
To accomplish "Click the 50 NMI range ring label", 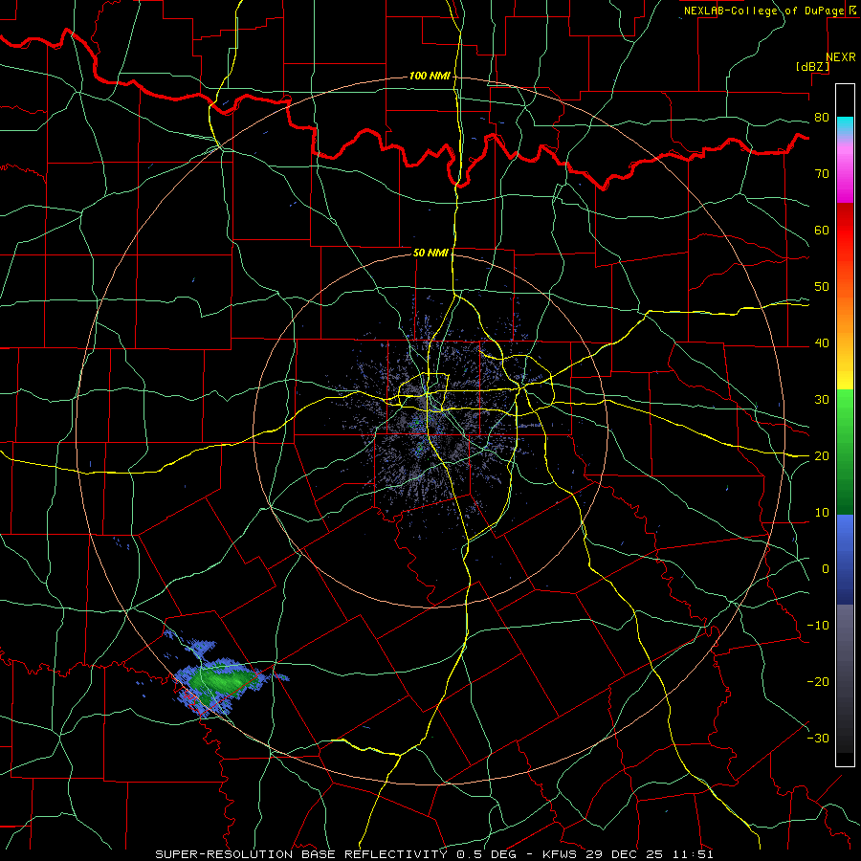I will point(430,254).
